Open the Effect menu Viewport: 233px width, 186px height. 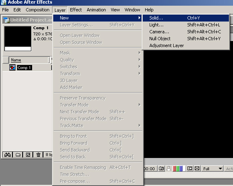(x=76, y=10)
